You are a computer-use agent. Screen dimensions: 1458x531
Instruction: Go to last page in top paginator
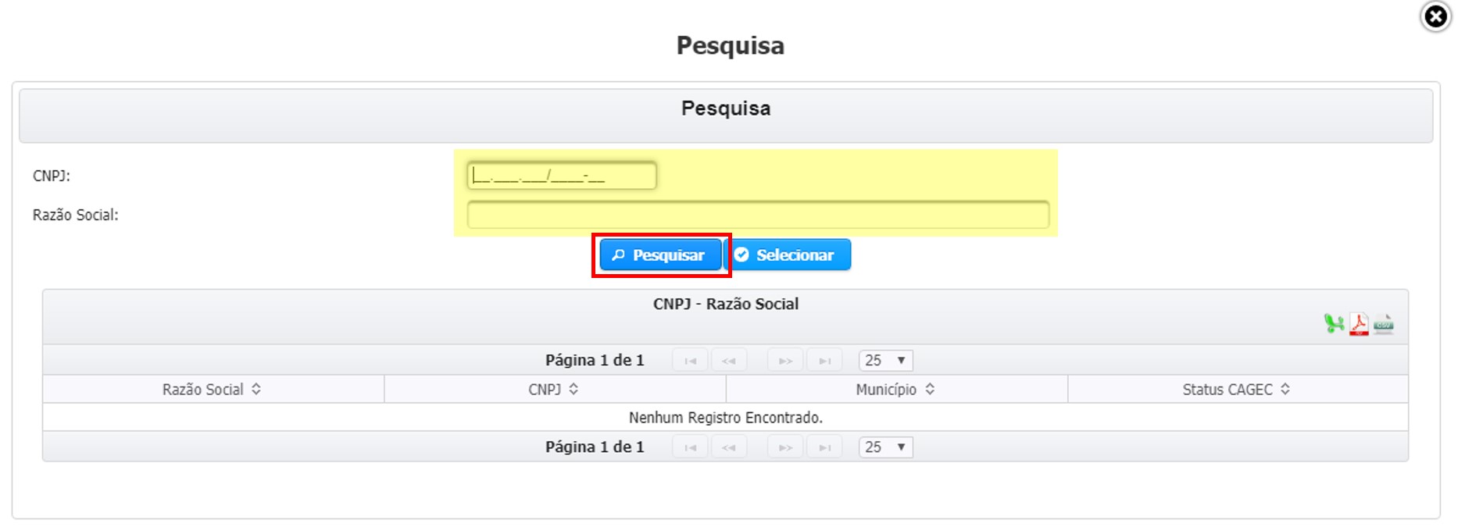(x=824, y=360)
